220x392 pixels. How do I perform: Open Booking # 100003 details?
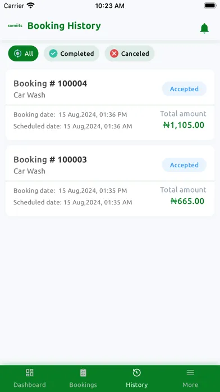click(110, 181)
